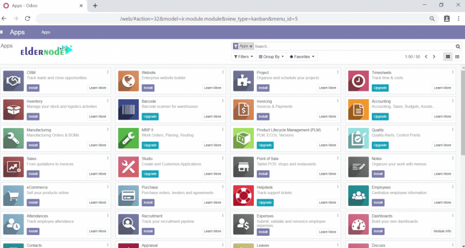Click Learn More for Accounting
The image size is (465, 248).
click(x=442, y=117)
